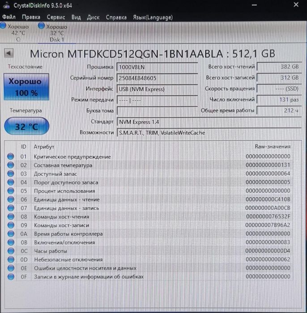The width and height of the screenshot is (307, 313).
Task: Click the 212 ч total work time value
Action: 279,110
